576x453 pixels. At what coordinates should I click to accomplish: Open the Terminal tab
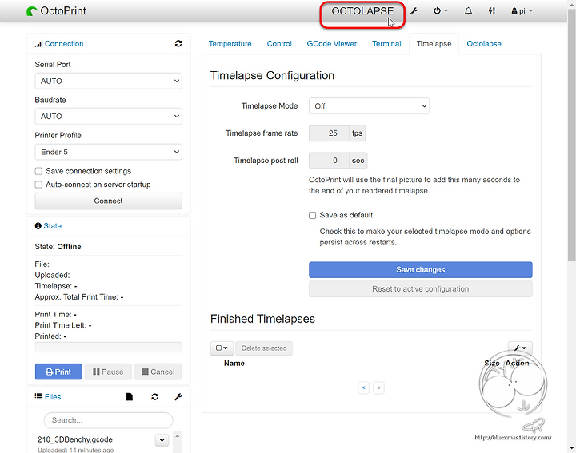tap(386, 44)
